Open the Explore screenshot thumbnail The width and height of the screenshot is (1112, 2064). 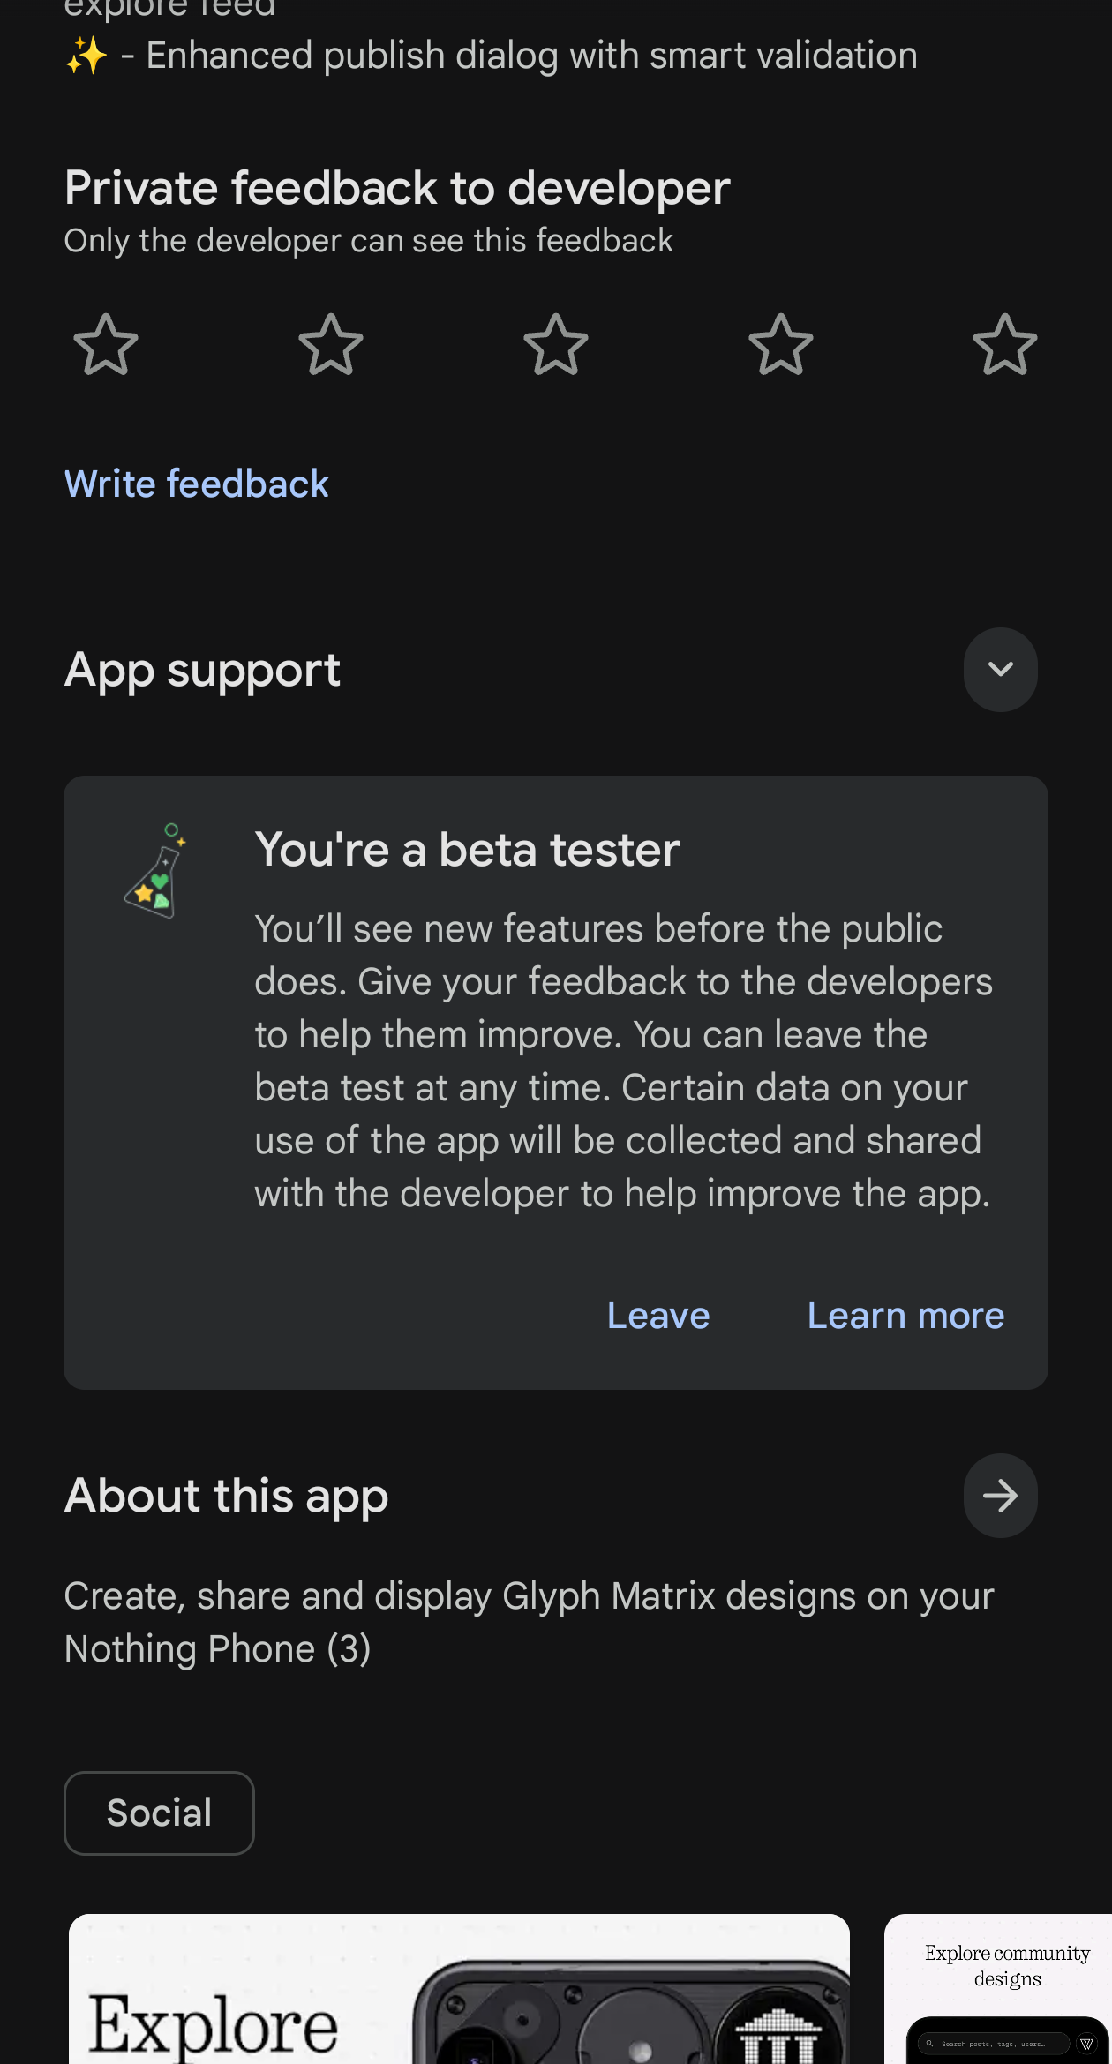459,1989
